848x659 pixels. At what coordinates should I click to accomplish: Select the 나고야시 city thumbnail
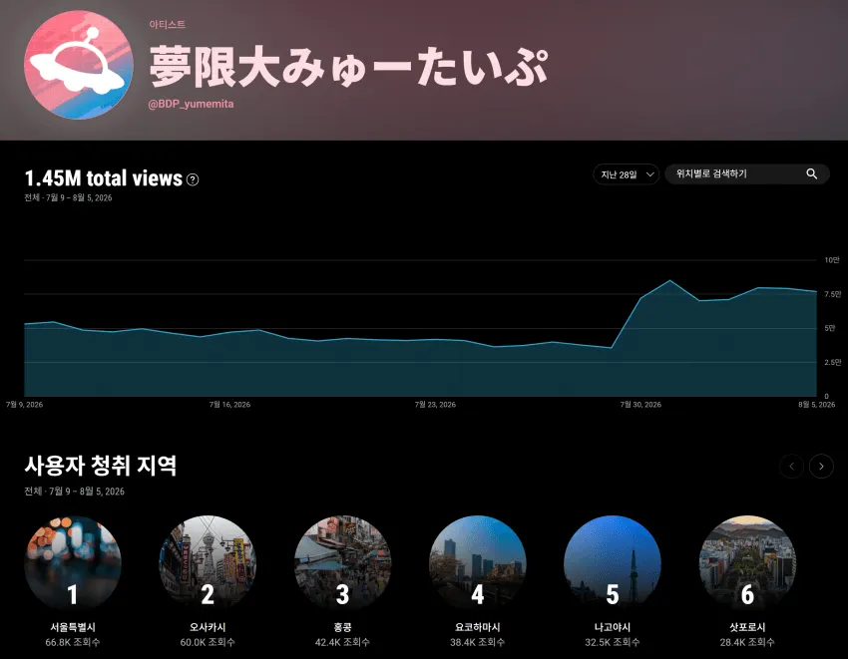coord(613,563)
